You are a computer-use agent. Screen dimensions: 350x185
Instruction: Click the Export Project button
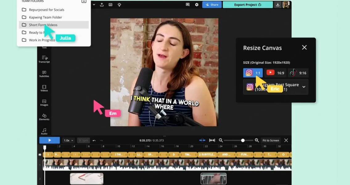pyautogui.click(x=248, y=5)
